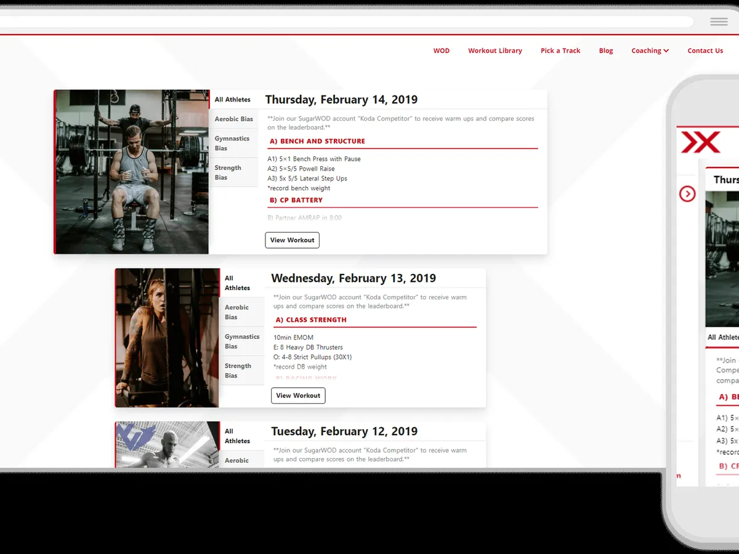Open Pick a Track in navigation
The image size is (739, 554).
click(560, 50)
